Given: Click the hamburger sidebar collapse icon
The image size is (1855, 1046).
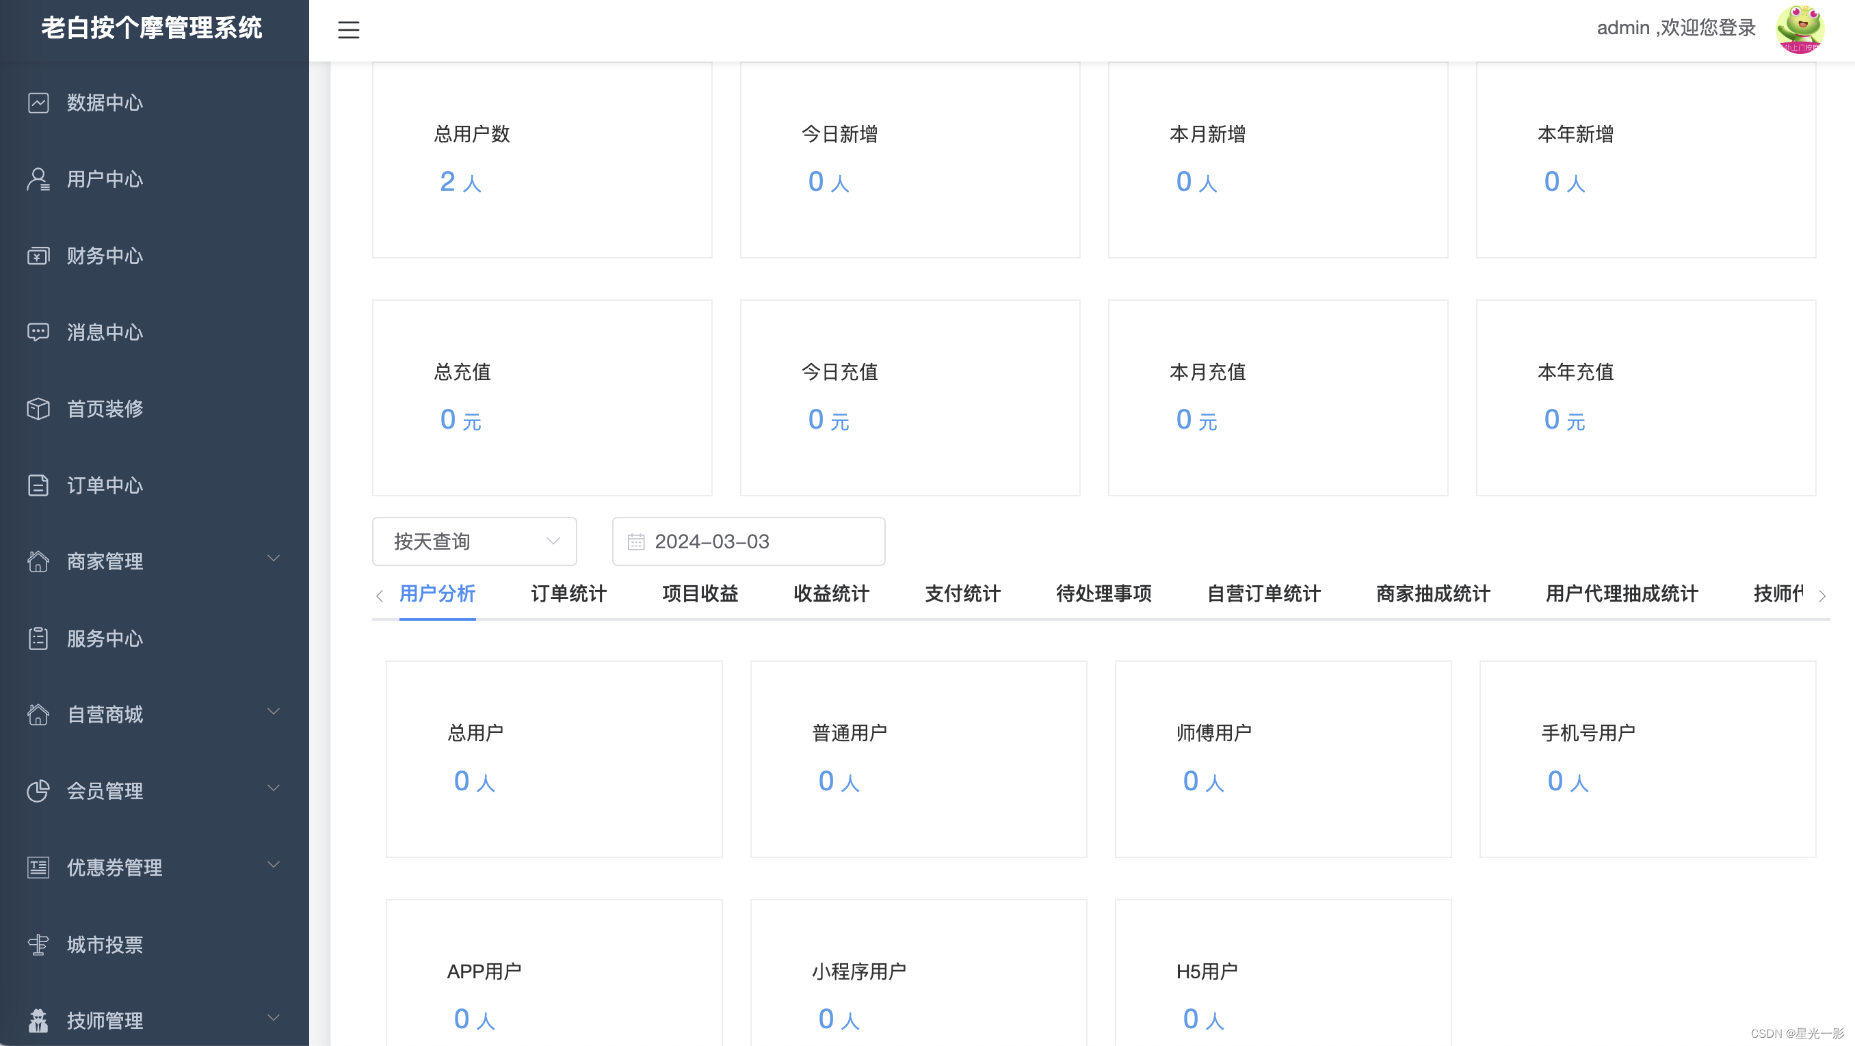Looking at the screenshot, I should pos(349,29).
